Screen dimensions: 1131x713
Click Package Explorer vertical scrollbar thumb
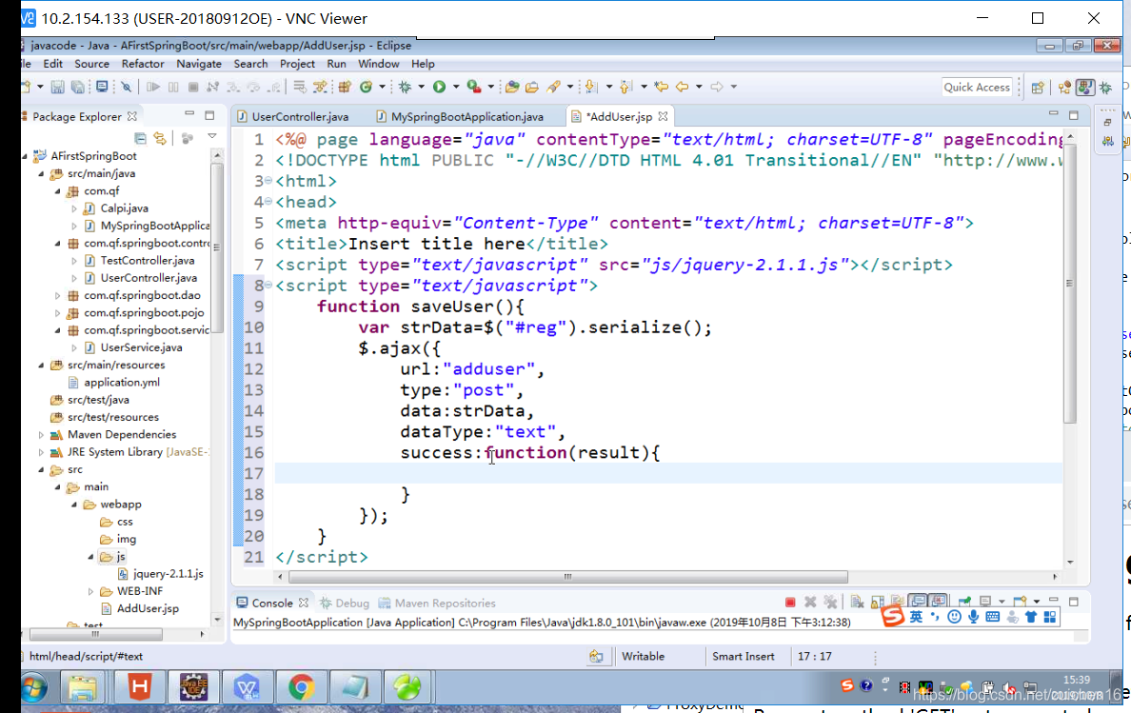pos(217,247)
